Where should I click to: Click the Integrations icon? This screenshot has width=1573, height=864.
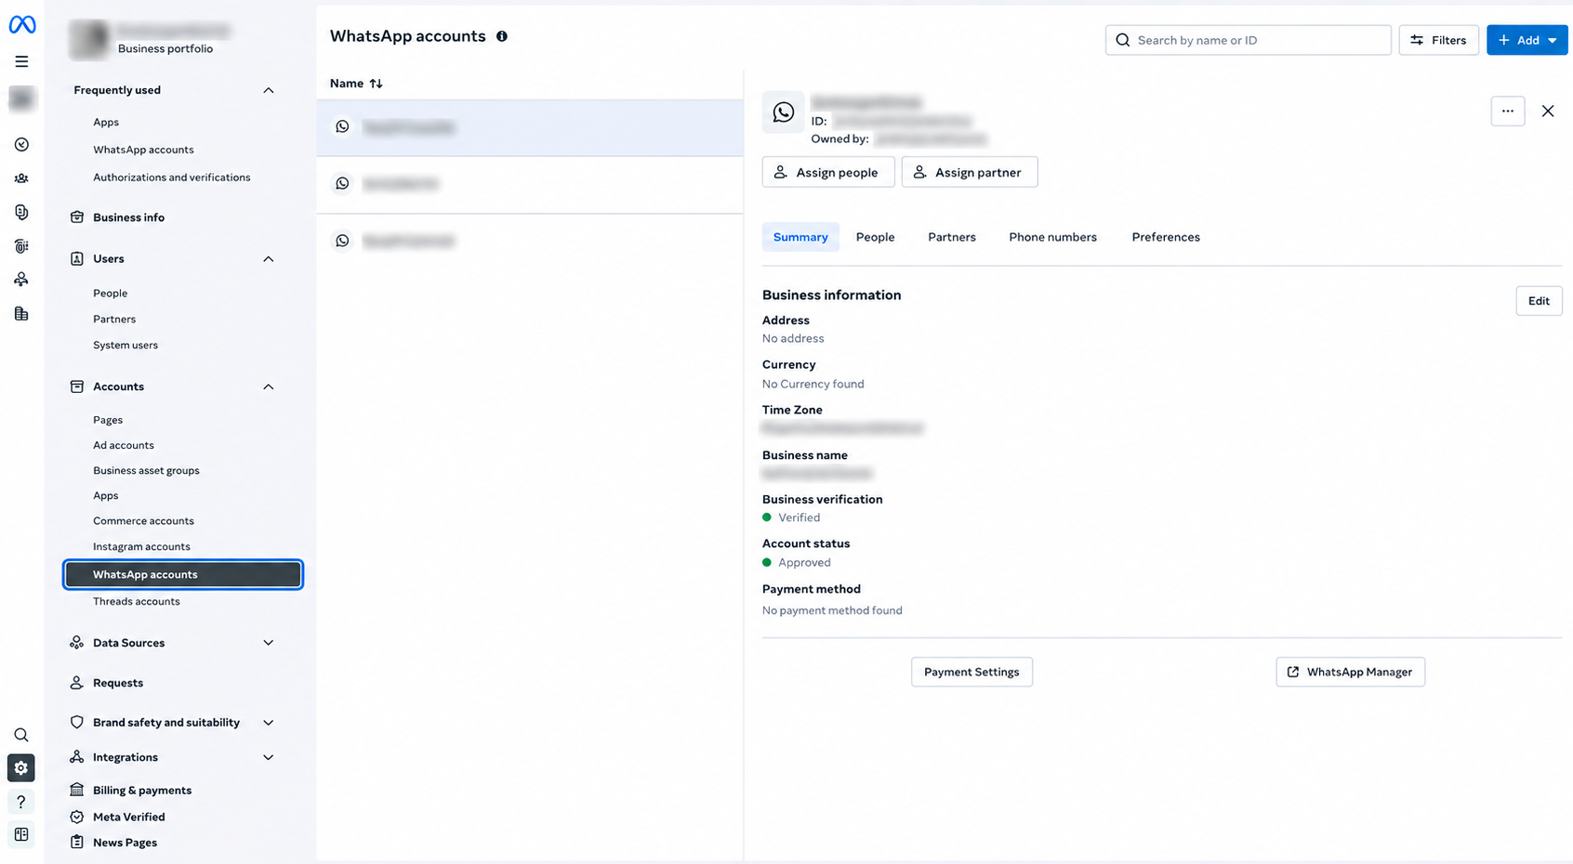coord(77,757)
